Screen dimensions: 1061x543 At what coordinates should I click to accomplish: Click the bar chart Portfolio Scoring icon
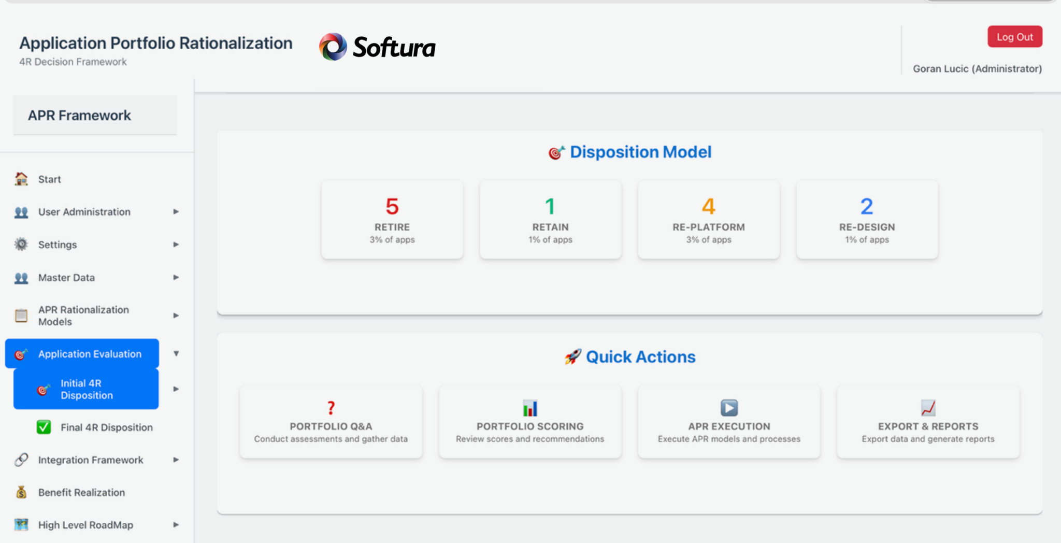click(x=529, y=408)
